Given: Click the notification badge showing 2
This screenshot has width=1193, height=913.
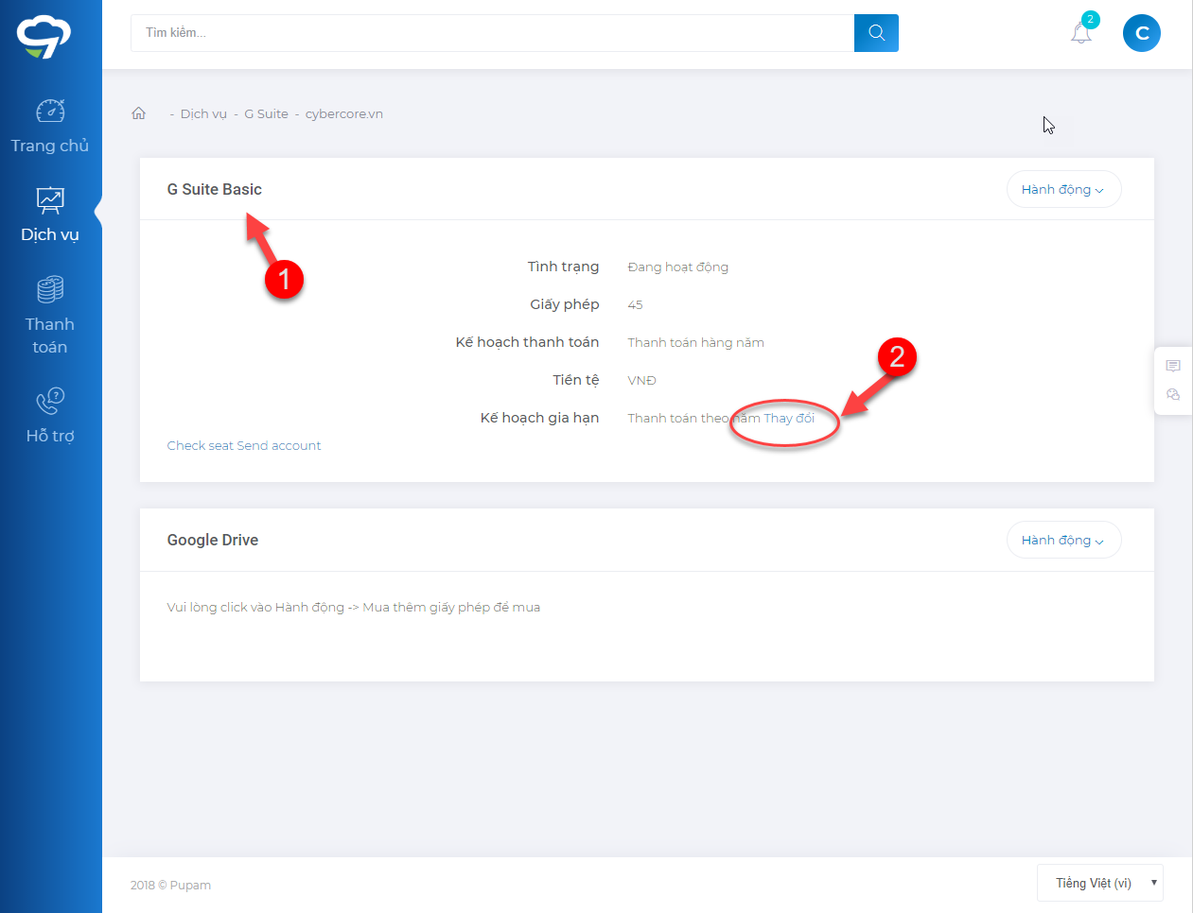Looking at the screenshot, I should click(x=1091, y=19).
